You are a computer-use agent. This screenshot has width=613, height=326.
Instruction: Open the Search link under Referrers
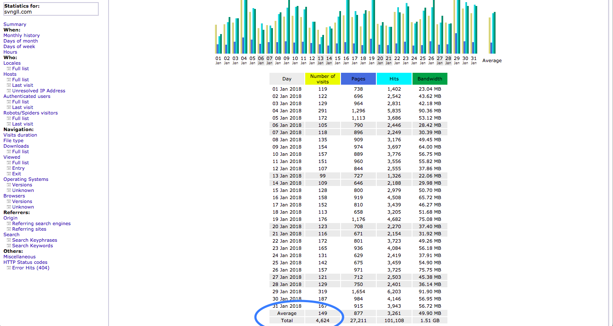click(x=11, y=234)
